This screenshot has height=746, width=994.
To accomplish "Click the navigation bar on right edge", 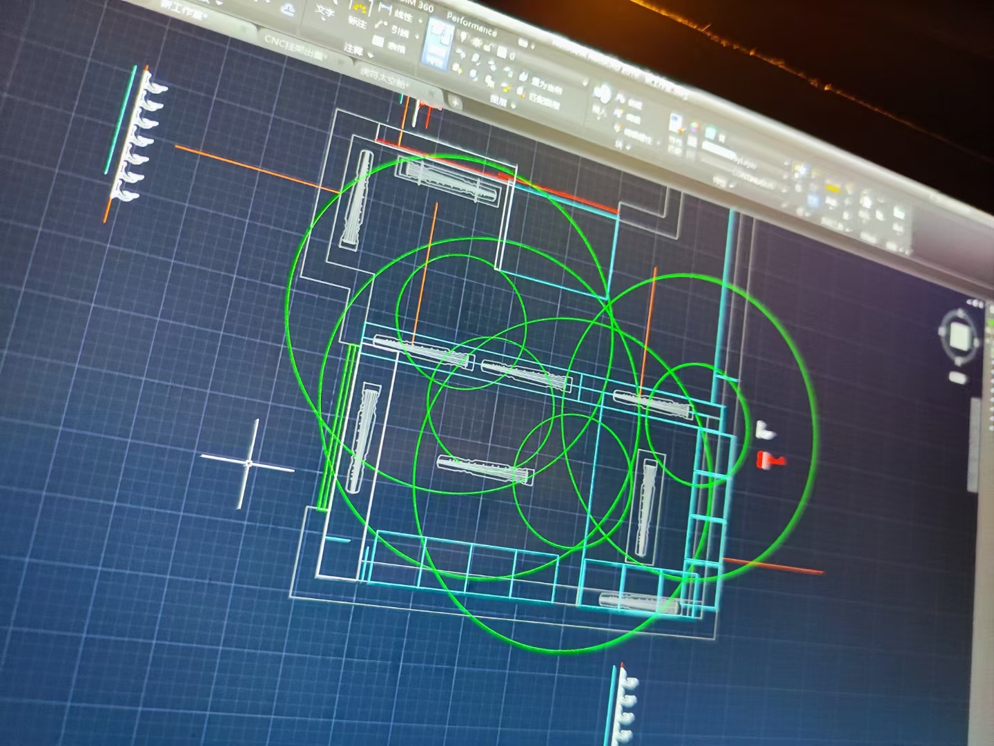I will 975,442.
